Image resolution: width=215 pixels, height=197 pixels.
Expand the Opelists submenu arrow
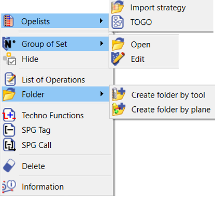[x=101, y=21]
